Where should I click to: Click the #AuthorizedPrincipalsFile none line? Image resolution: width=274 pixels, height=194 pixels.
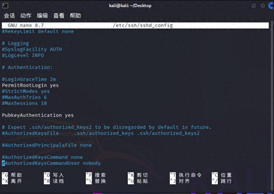click(47, 145)
